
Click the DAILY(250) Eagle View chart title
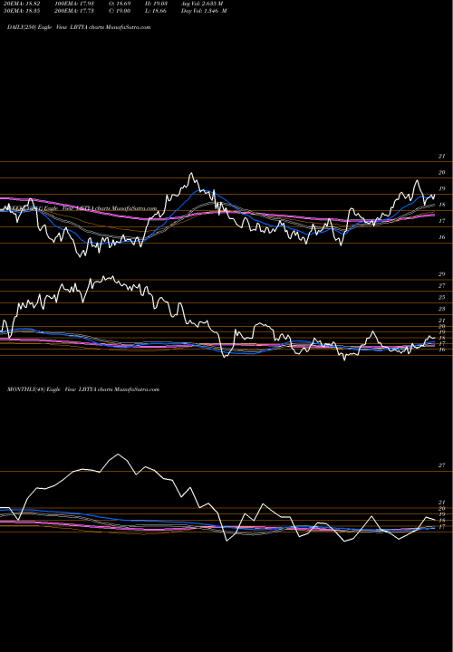79,27
